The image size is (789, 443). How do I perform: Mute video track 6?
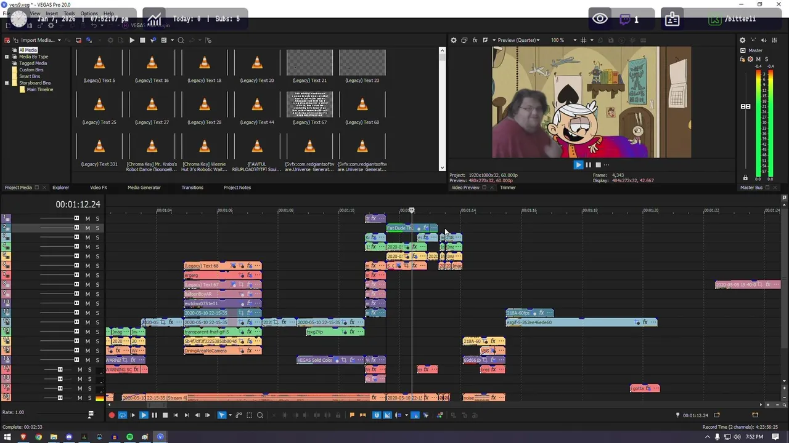[x=88, y=266]
